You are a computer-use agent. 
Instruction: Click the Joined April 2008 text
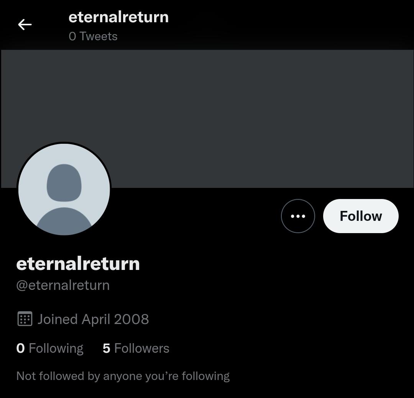pos(93,319)
